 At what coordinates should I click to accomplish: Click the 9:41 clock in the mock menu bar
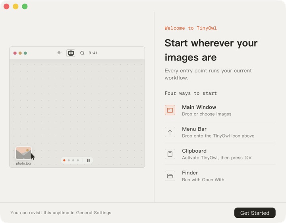point(93,53)
